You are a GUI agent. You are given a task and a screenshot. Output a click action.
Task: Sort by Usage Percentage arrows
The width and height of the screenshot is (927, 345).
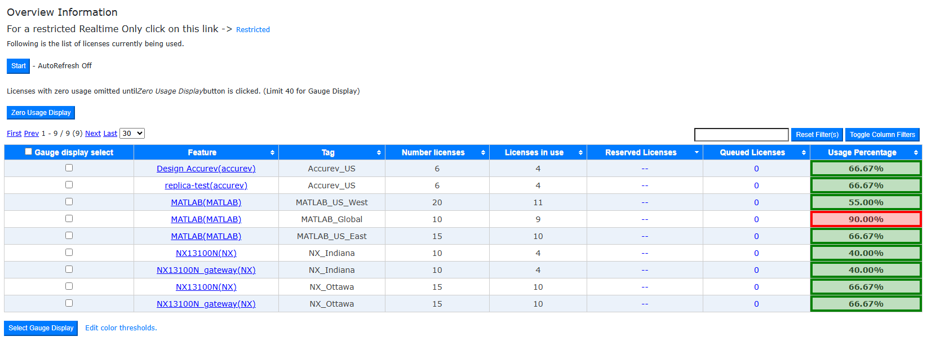[x=916, y=153]
